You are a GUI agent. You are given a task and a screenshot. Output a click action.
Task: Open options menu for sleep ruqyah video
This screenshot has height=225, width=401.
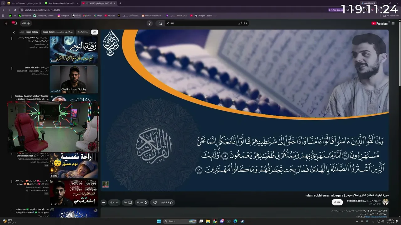[12, 38]
